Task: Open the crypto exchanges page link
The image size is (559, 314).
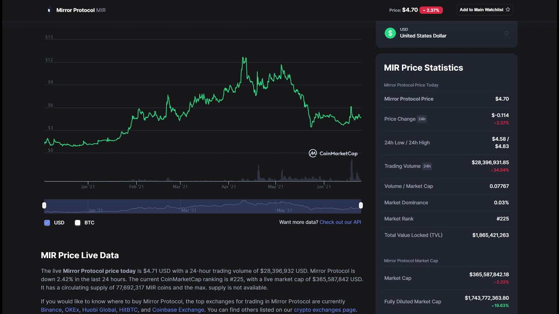Action: (x=324, y=310)
